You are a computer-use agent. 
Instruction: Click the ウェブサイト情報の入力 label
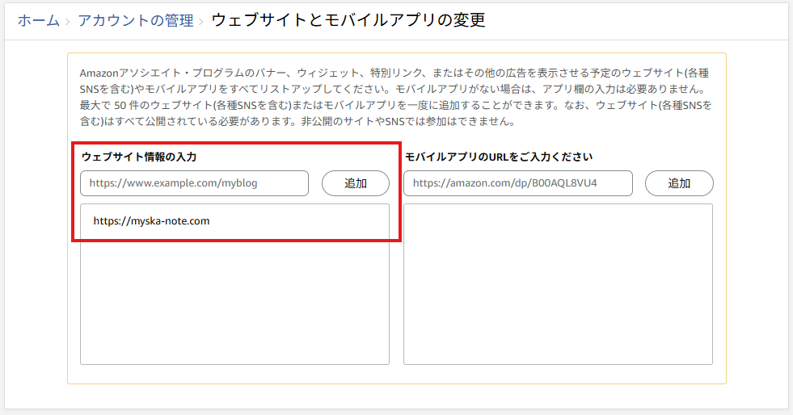(x=139, y=157)
